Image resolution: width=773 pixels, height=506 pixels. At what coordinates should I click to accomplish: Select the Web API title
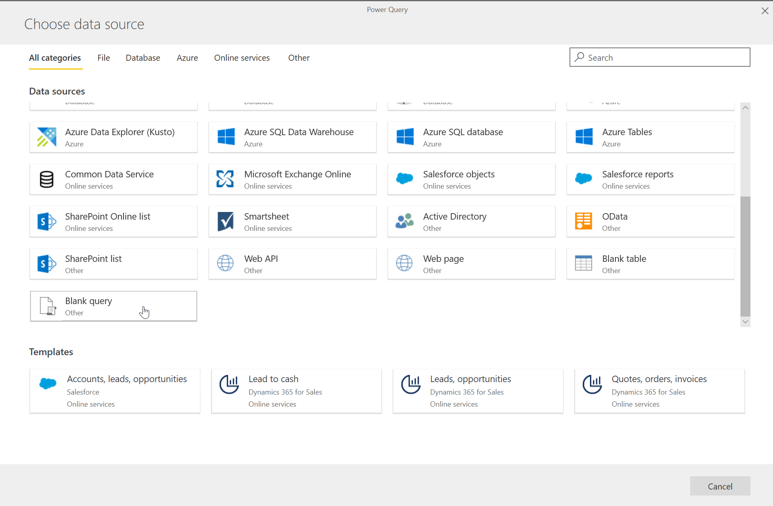coord(261,259)
